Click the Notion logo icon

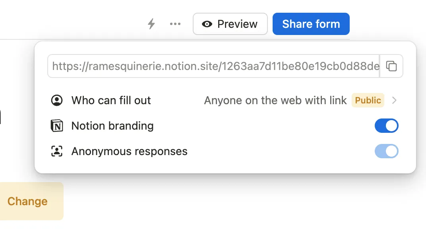coord(57,126)
